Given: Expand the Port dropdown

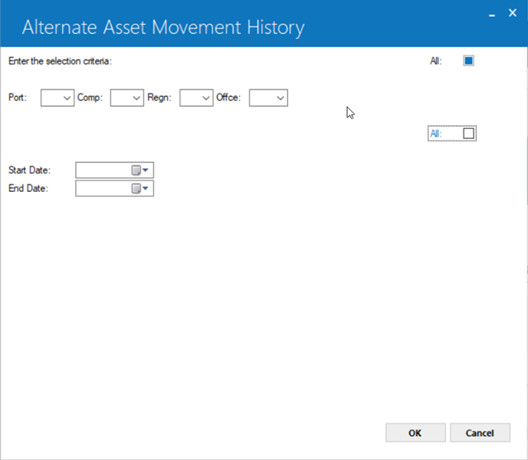Looking at the screenshot, I should [58, 98].
